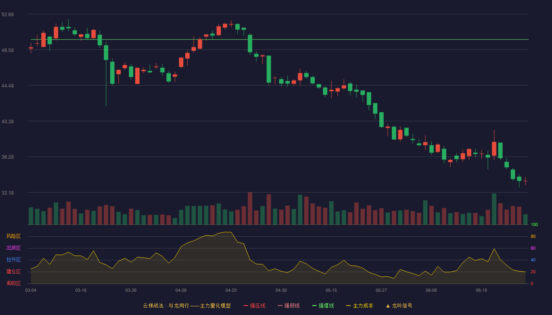This screenshot has height=315, width=552.
Task: Click the 05-27 date label
Action: [381, 290]
